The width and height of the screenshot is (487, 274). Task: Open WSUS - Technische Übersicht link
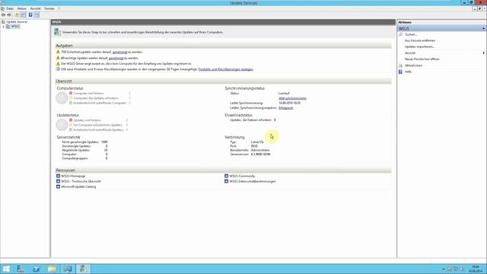click(81, 181)
